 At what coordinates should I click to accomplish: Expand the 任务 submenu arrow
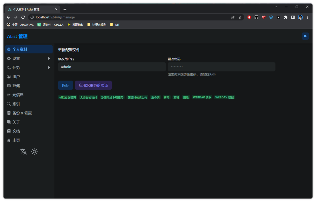point(49,67)
